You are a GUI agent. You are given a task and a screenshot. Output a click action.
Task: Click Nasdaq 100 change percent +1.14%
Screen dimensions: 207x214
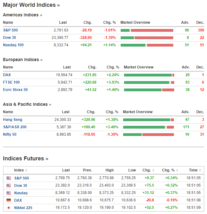point(110,45)
